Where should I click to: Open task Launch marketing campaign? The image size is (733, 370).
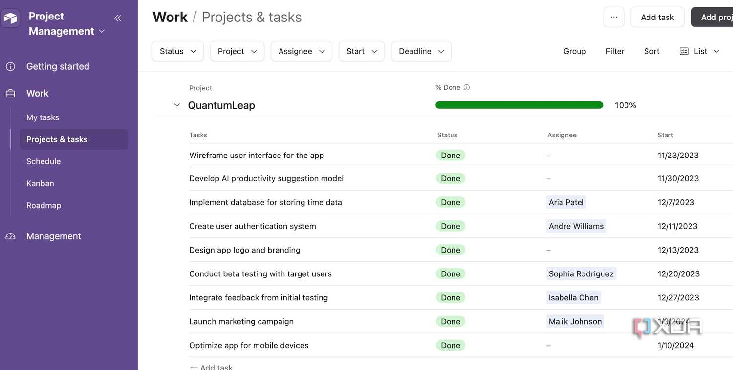(x=241, y=322)
